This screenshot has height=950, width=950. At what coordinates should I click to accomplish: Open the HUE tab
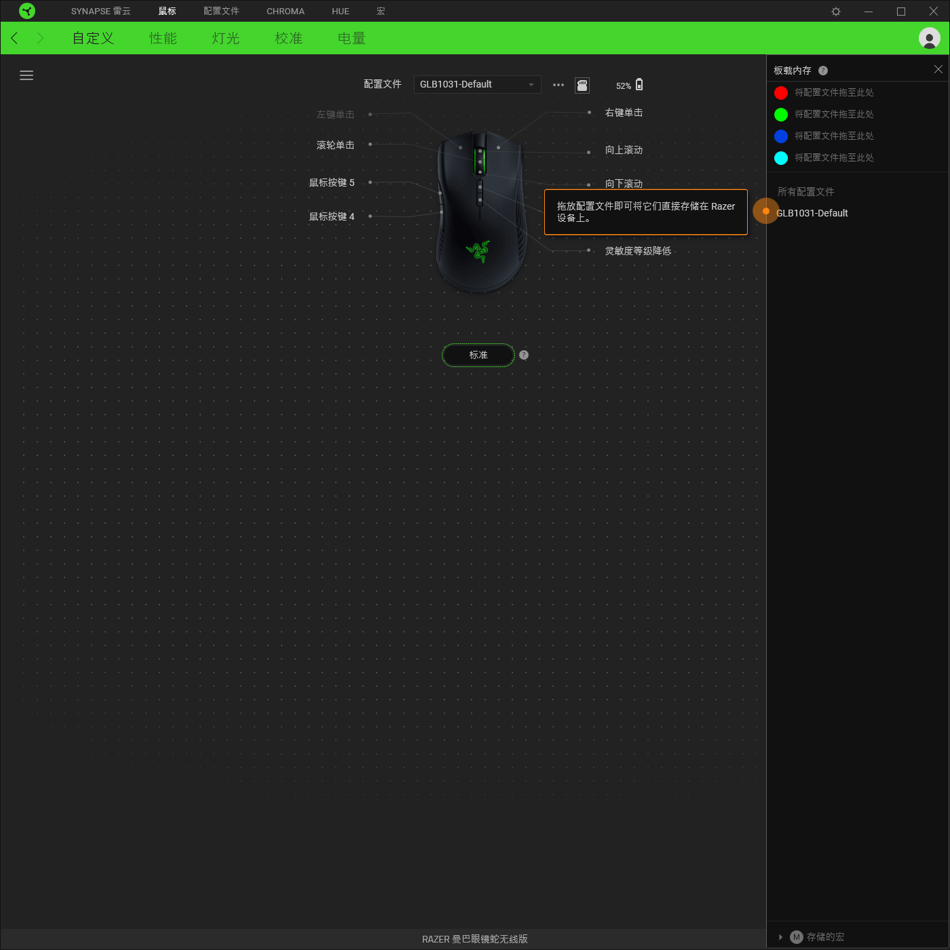click(341, 12)
